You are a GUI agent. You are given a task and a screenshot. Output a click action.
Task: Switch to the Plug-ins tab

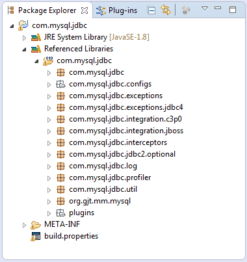(116, 10)
